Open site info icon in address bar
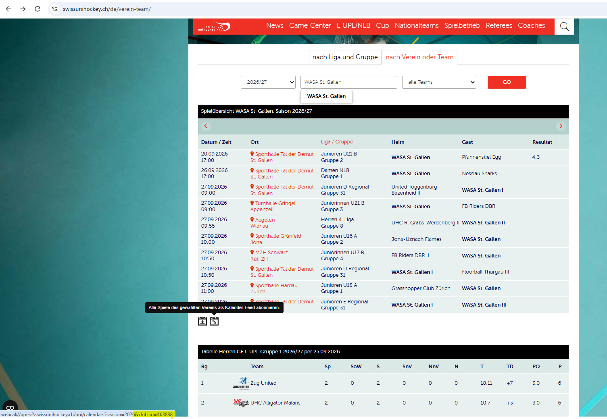 click(x=55, y=9)
